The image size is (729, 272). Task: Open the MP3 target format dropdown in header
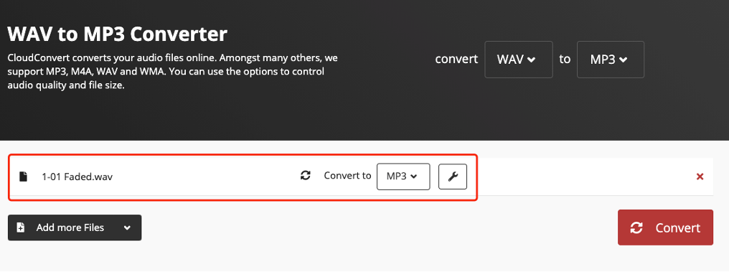tap(611, 60)
